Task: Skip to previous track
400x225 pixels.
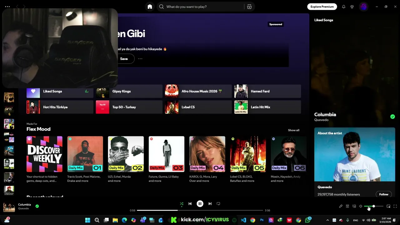Action: pos(190,204)
